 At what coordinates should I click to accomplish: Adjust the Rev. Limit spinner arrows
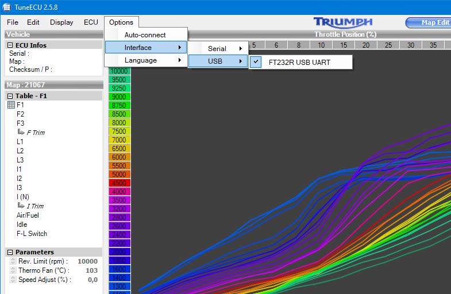[x=13, y=261]
